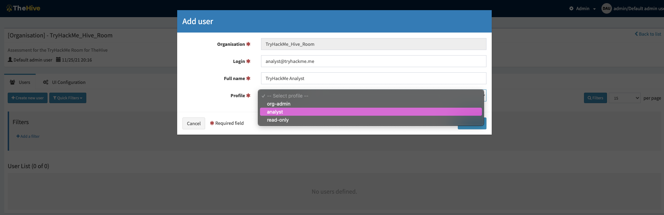The image size is (664, 215).
Task: Pick the read-only profile option
Action: (x=278, y=120)
